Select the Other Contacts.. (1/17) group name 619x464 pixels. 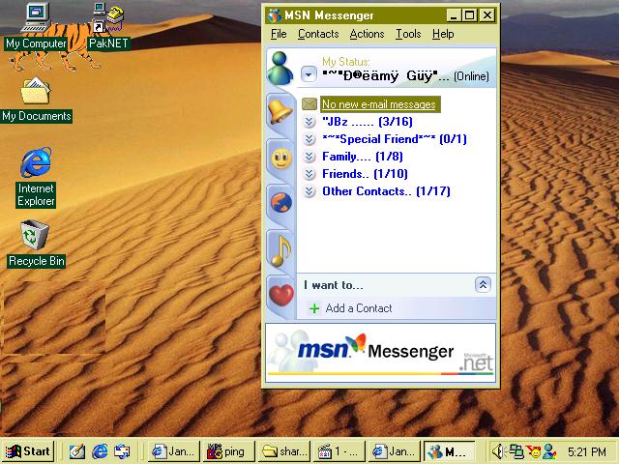point(386,191)
